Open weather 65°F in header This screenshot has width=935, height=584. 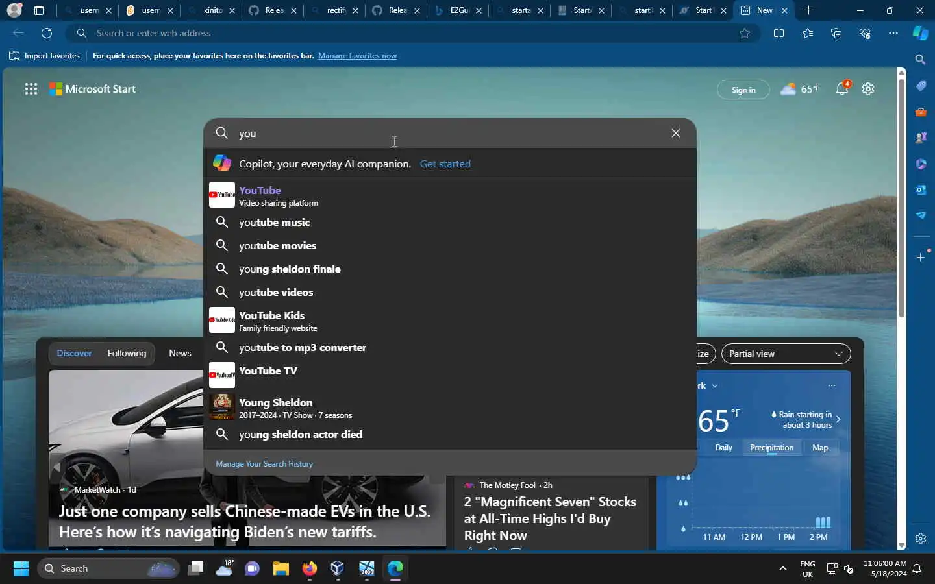pyautogui.click(x=799, y=89)
